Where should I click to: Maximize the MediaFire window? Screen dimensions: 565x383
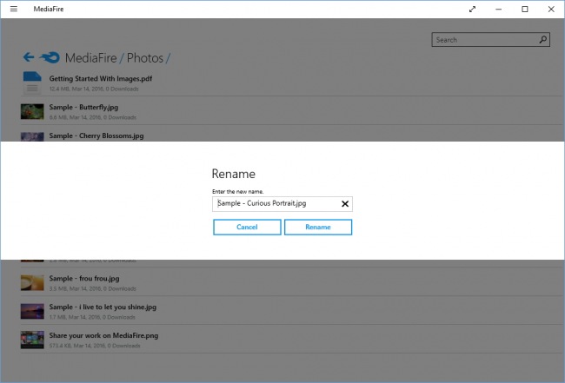[x=525, y=9]
